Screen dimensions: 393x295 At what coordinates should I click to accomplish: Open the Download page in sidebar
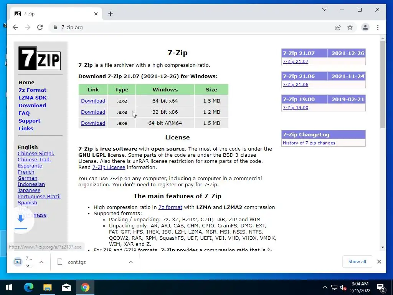click(x=32, y=105)
